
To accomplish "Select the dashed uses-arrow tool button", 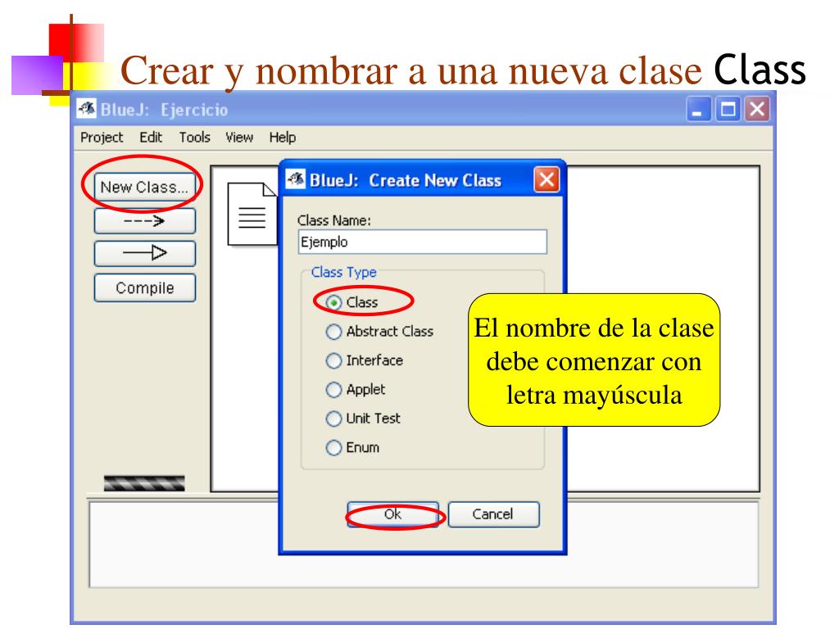I will [144, 221].
